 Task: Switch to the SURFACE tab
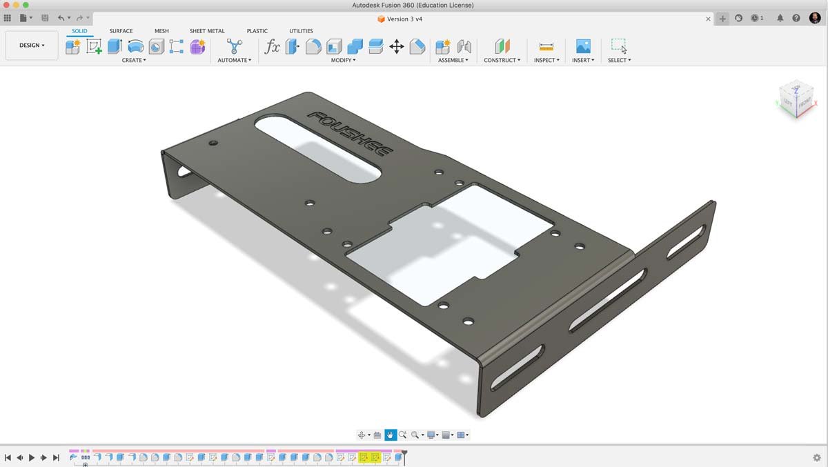(x=121, y=31)
